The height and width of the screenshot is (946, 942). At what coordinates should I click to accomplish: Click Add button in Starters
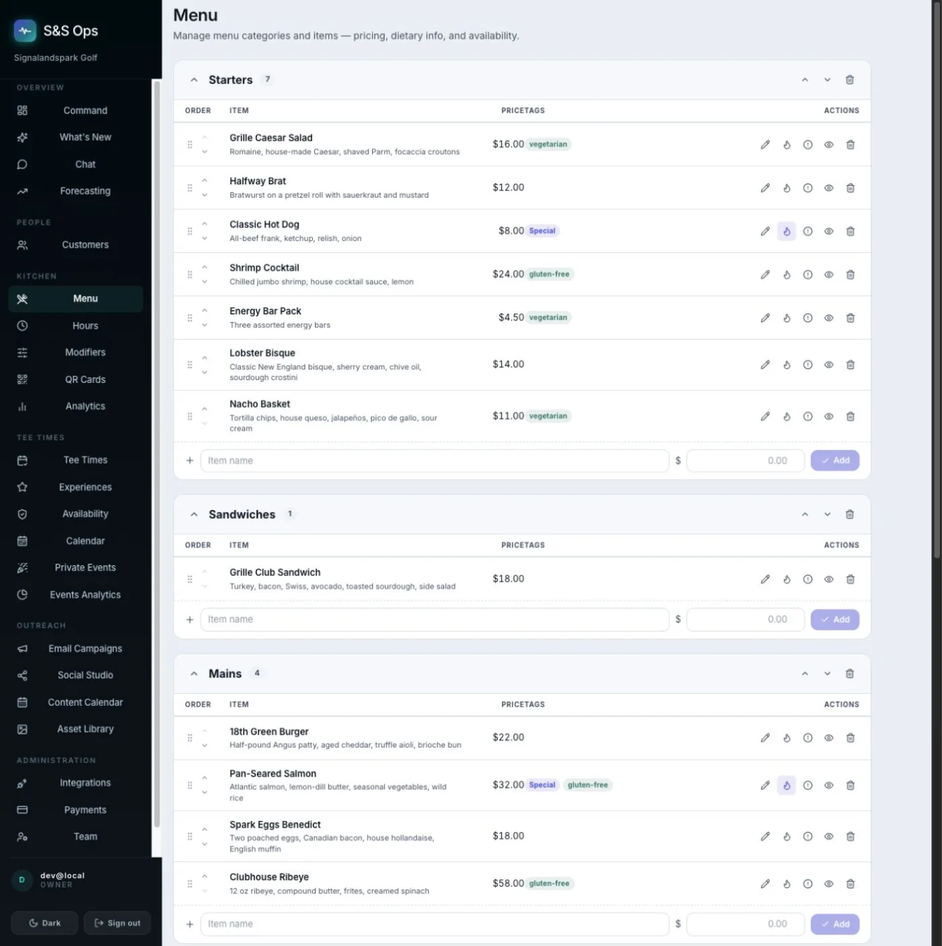tap(835, 461)
